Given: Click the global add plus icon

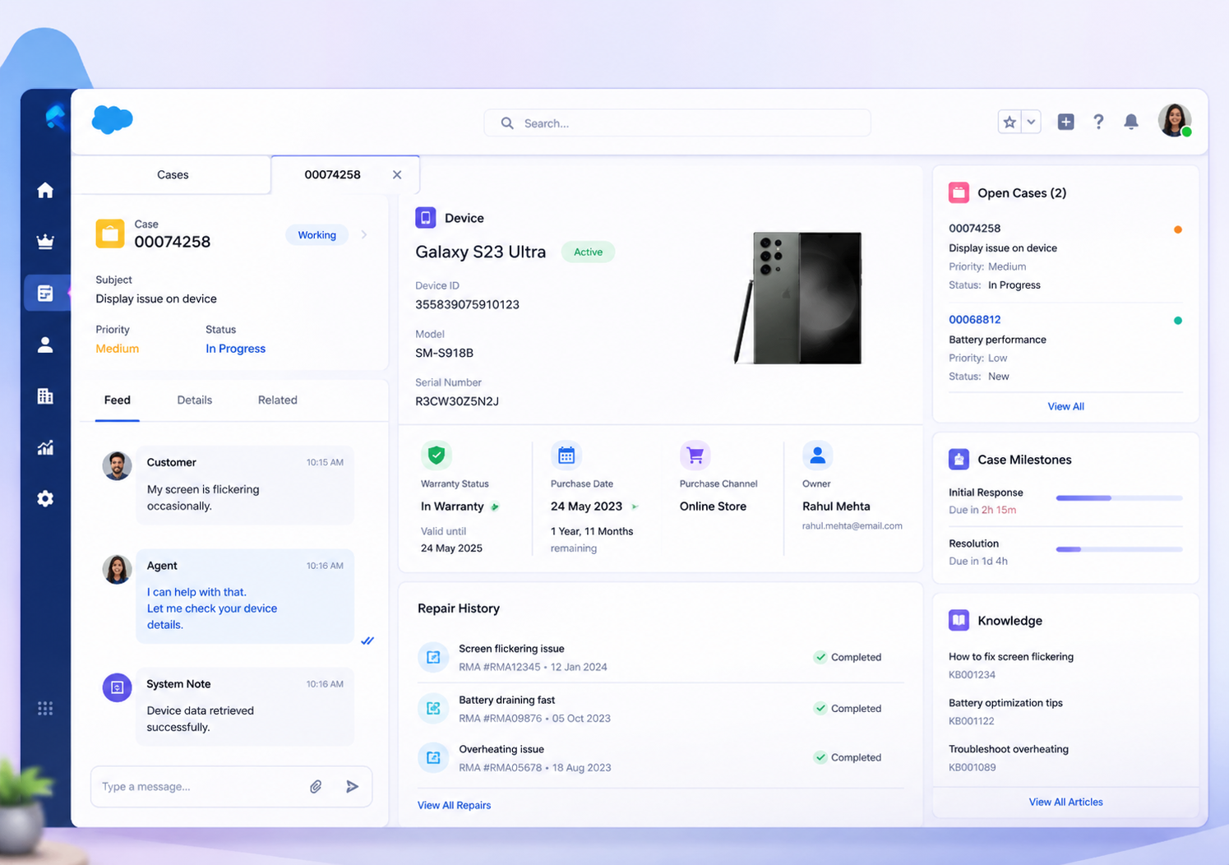Looking at the screenshot, I should 1065,122.
